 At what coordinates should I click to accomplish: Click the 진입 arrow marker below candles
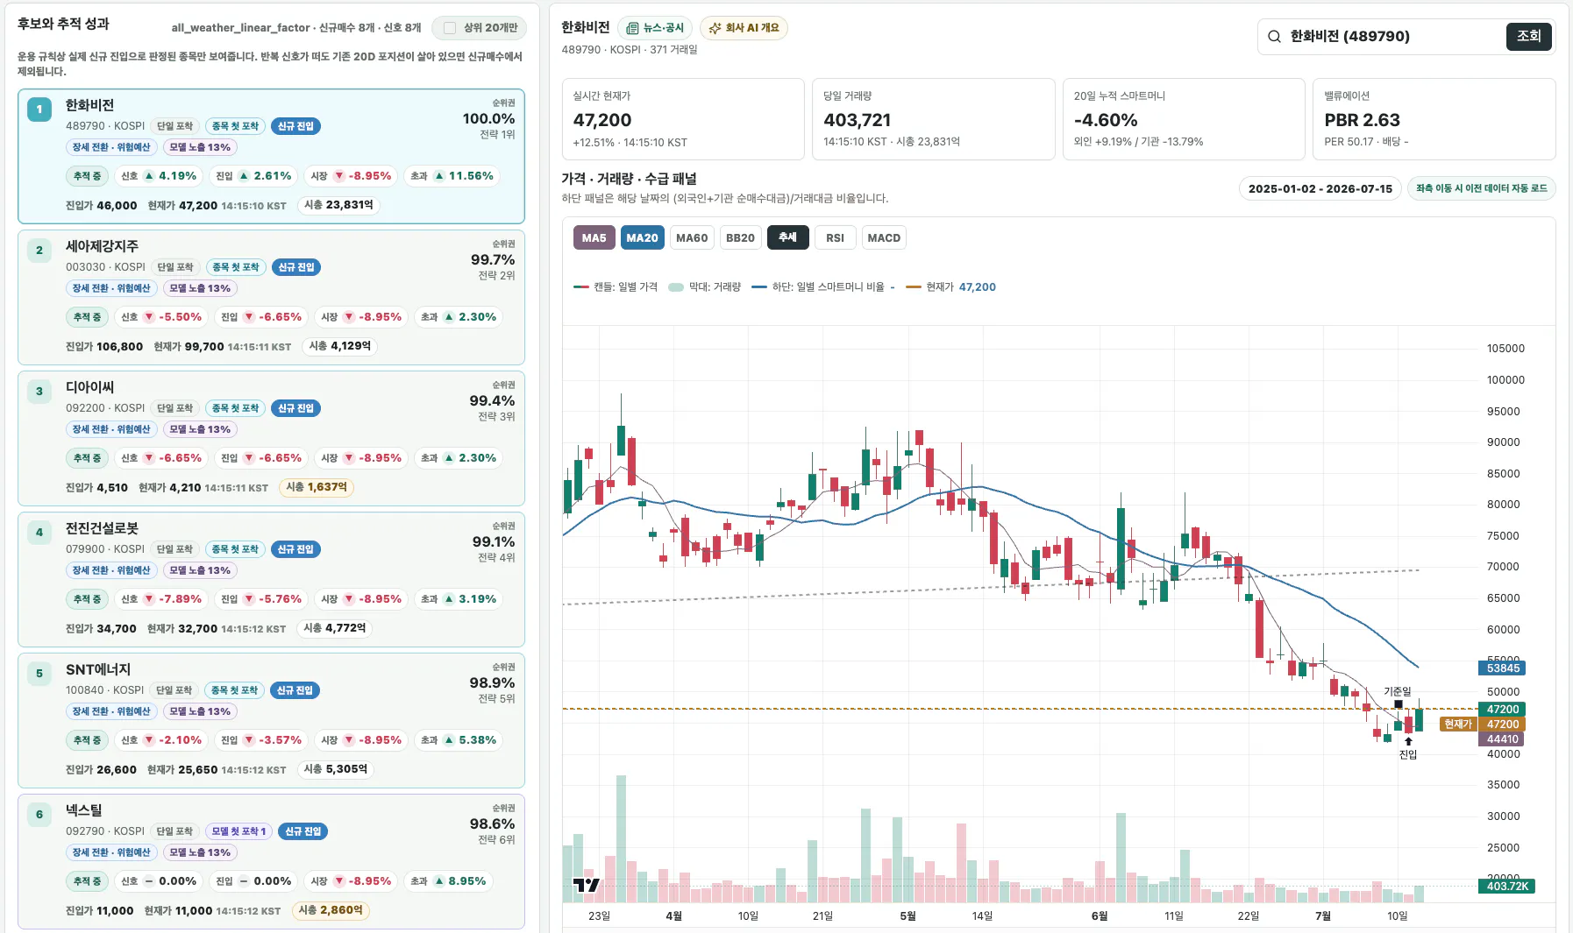pos(1408,741)
